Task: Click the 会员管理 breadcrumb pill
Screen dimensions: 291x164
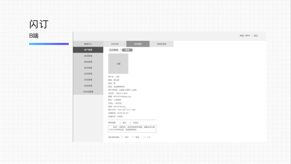Action: 114,50
